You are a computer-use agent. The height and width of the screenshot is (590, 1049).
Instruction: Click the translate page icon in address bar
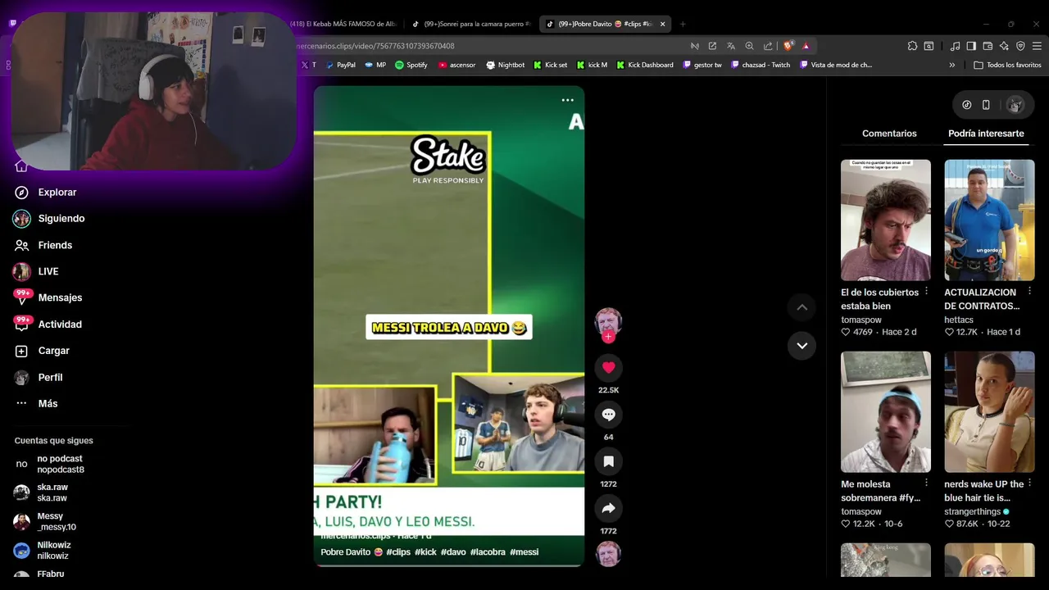tap(731, 46)
